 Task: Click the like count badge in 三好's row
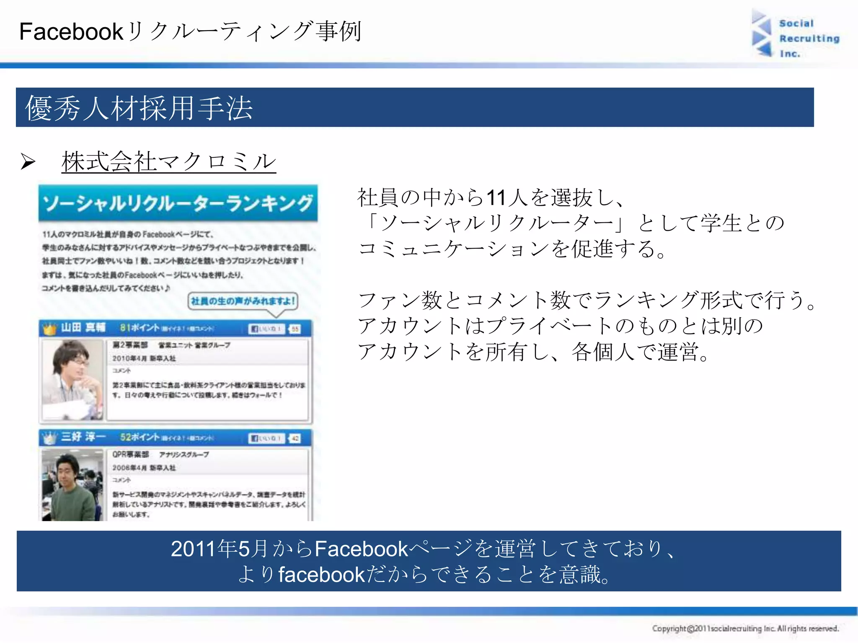coord(295,438)
